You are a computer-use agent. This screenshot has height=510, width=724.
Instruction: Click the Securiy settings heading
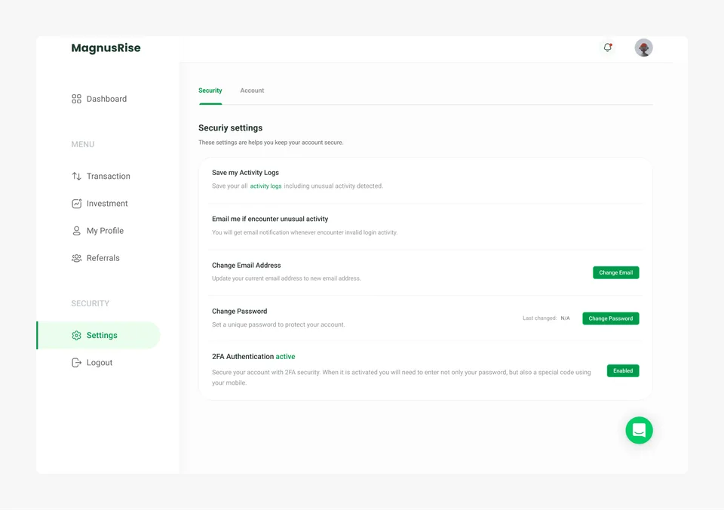[x=231, y=128]
